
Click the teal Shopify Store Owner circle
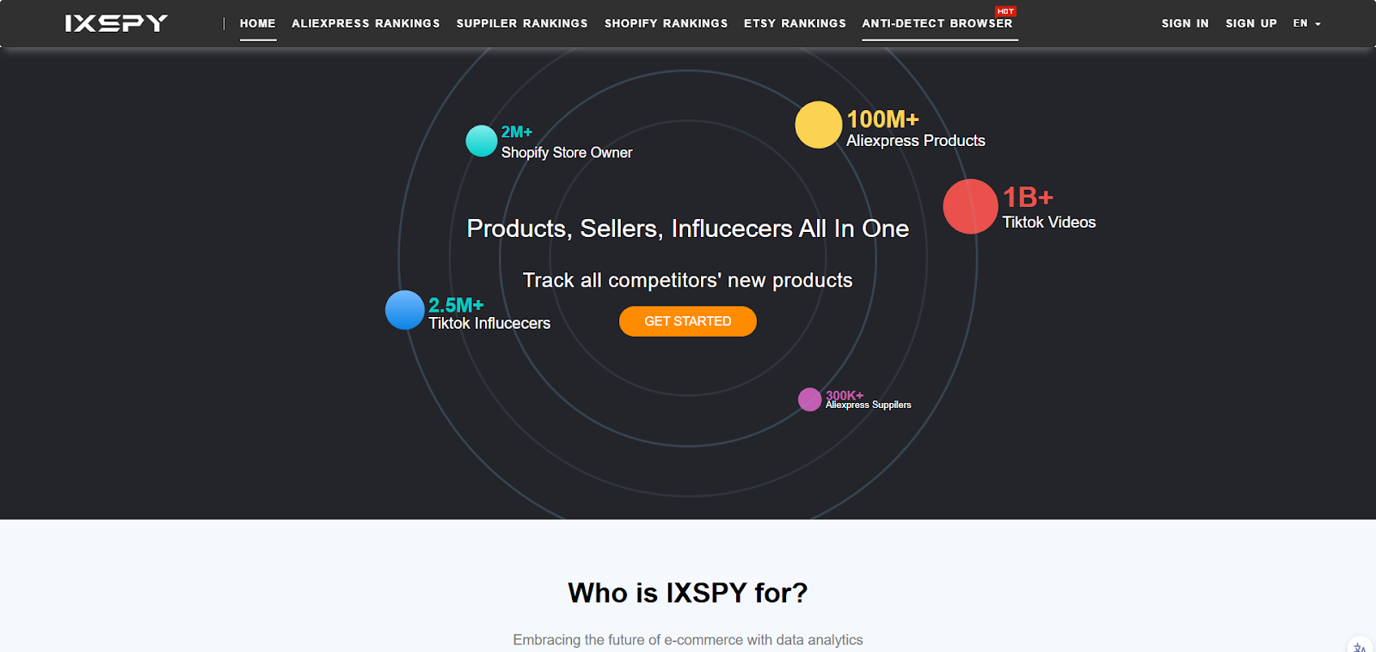[482, 141]
